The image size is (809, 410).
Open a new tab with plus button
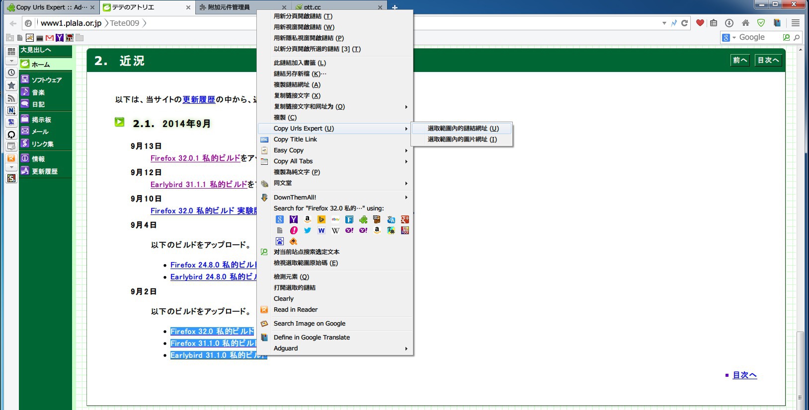[395, 7]
